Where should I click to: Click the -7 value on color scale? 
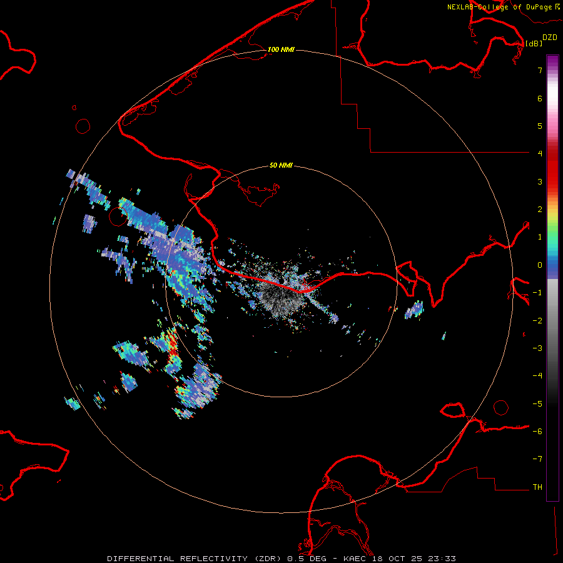pos(537,459)
